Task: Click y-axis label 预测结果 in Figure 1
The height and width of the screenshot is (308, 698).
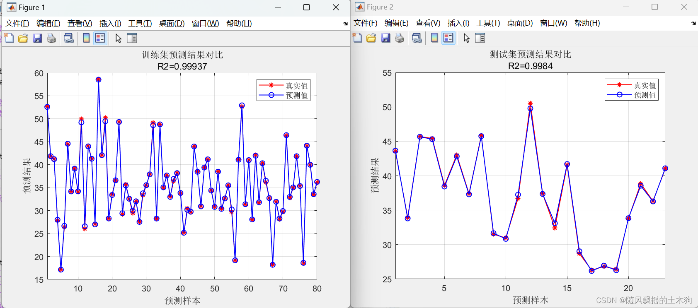Action: [x=27, y=176]
